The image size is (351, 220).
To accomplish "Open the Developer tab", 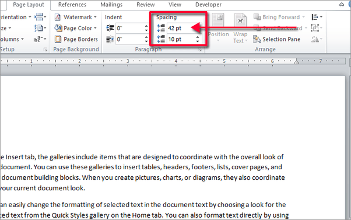I will 208,5.
